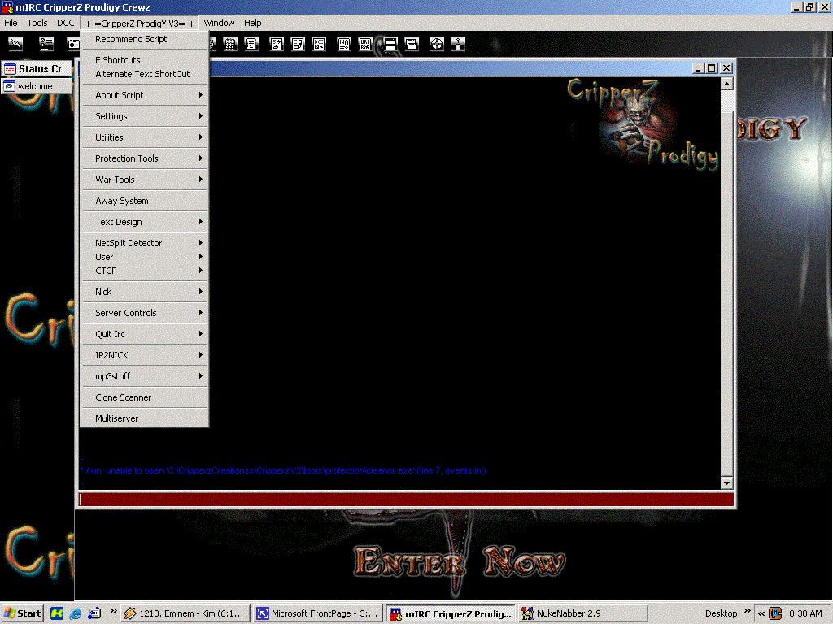Viewport: 833px width, 624px height.
Task: Launch Clone Scanner from the menu
Action: point(145,397)
